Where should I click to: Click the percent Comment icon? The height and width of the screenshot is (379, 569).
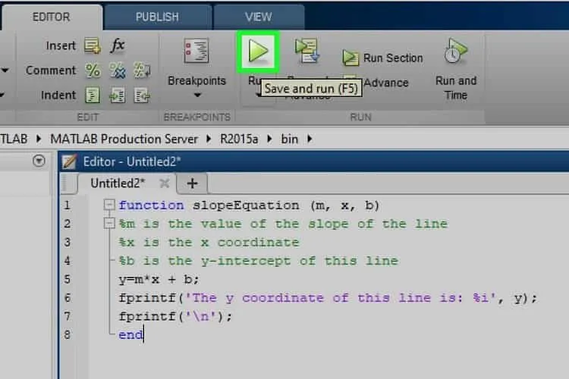[93, 70]
